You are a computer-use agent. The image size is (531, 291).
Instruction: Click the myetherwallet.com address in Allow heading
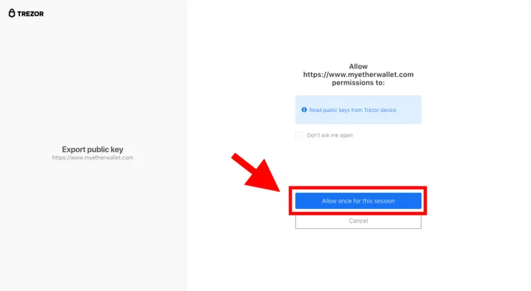click(x=358, y=75)
